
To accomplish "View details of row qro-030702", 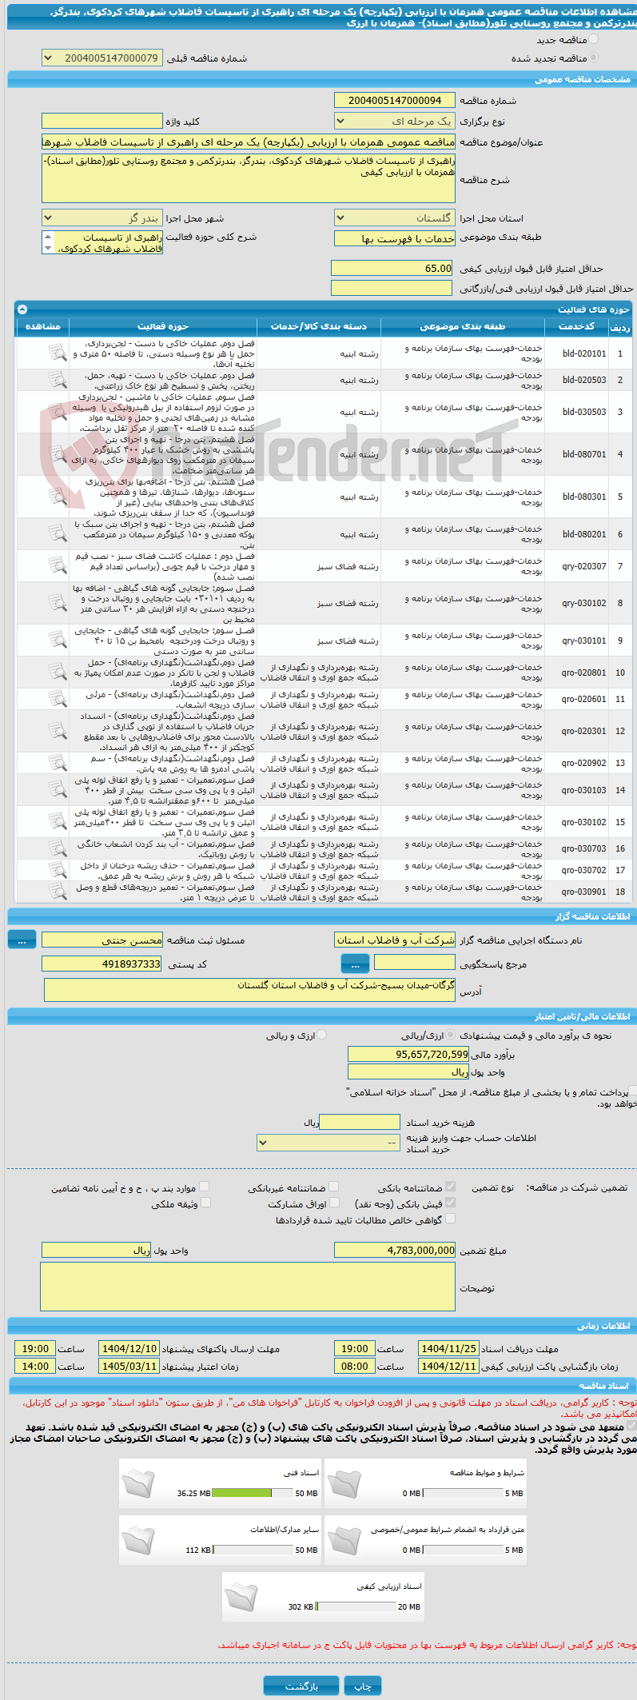I will tap(57, 870).
